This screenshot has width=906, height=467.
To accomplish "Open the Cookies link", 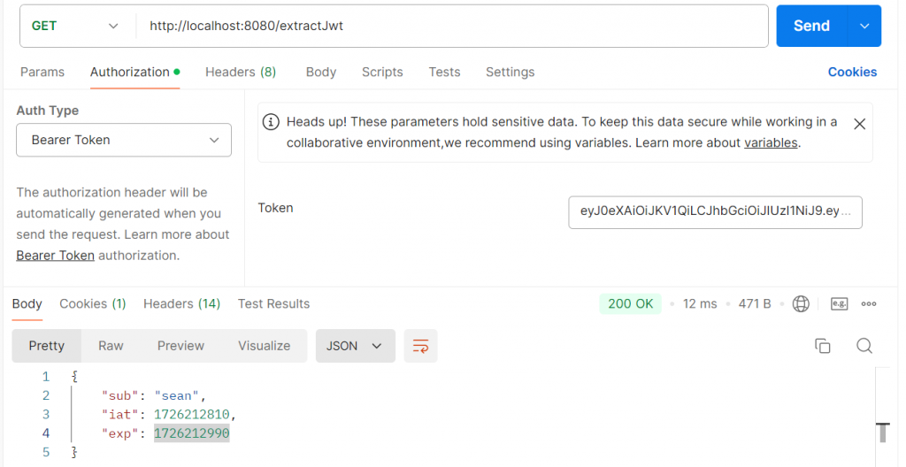I will click(x=852, y=72).
